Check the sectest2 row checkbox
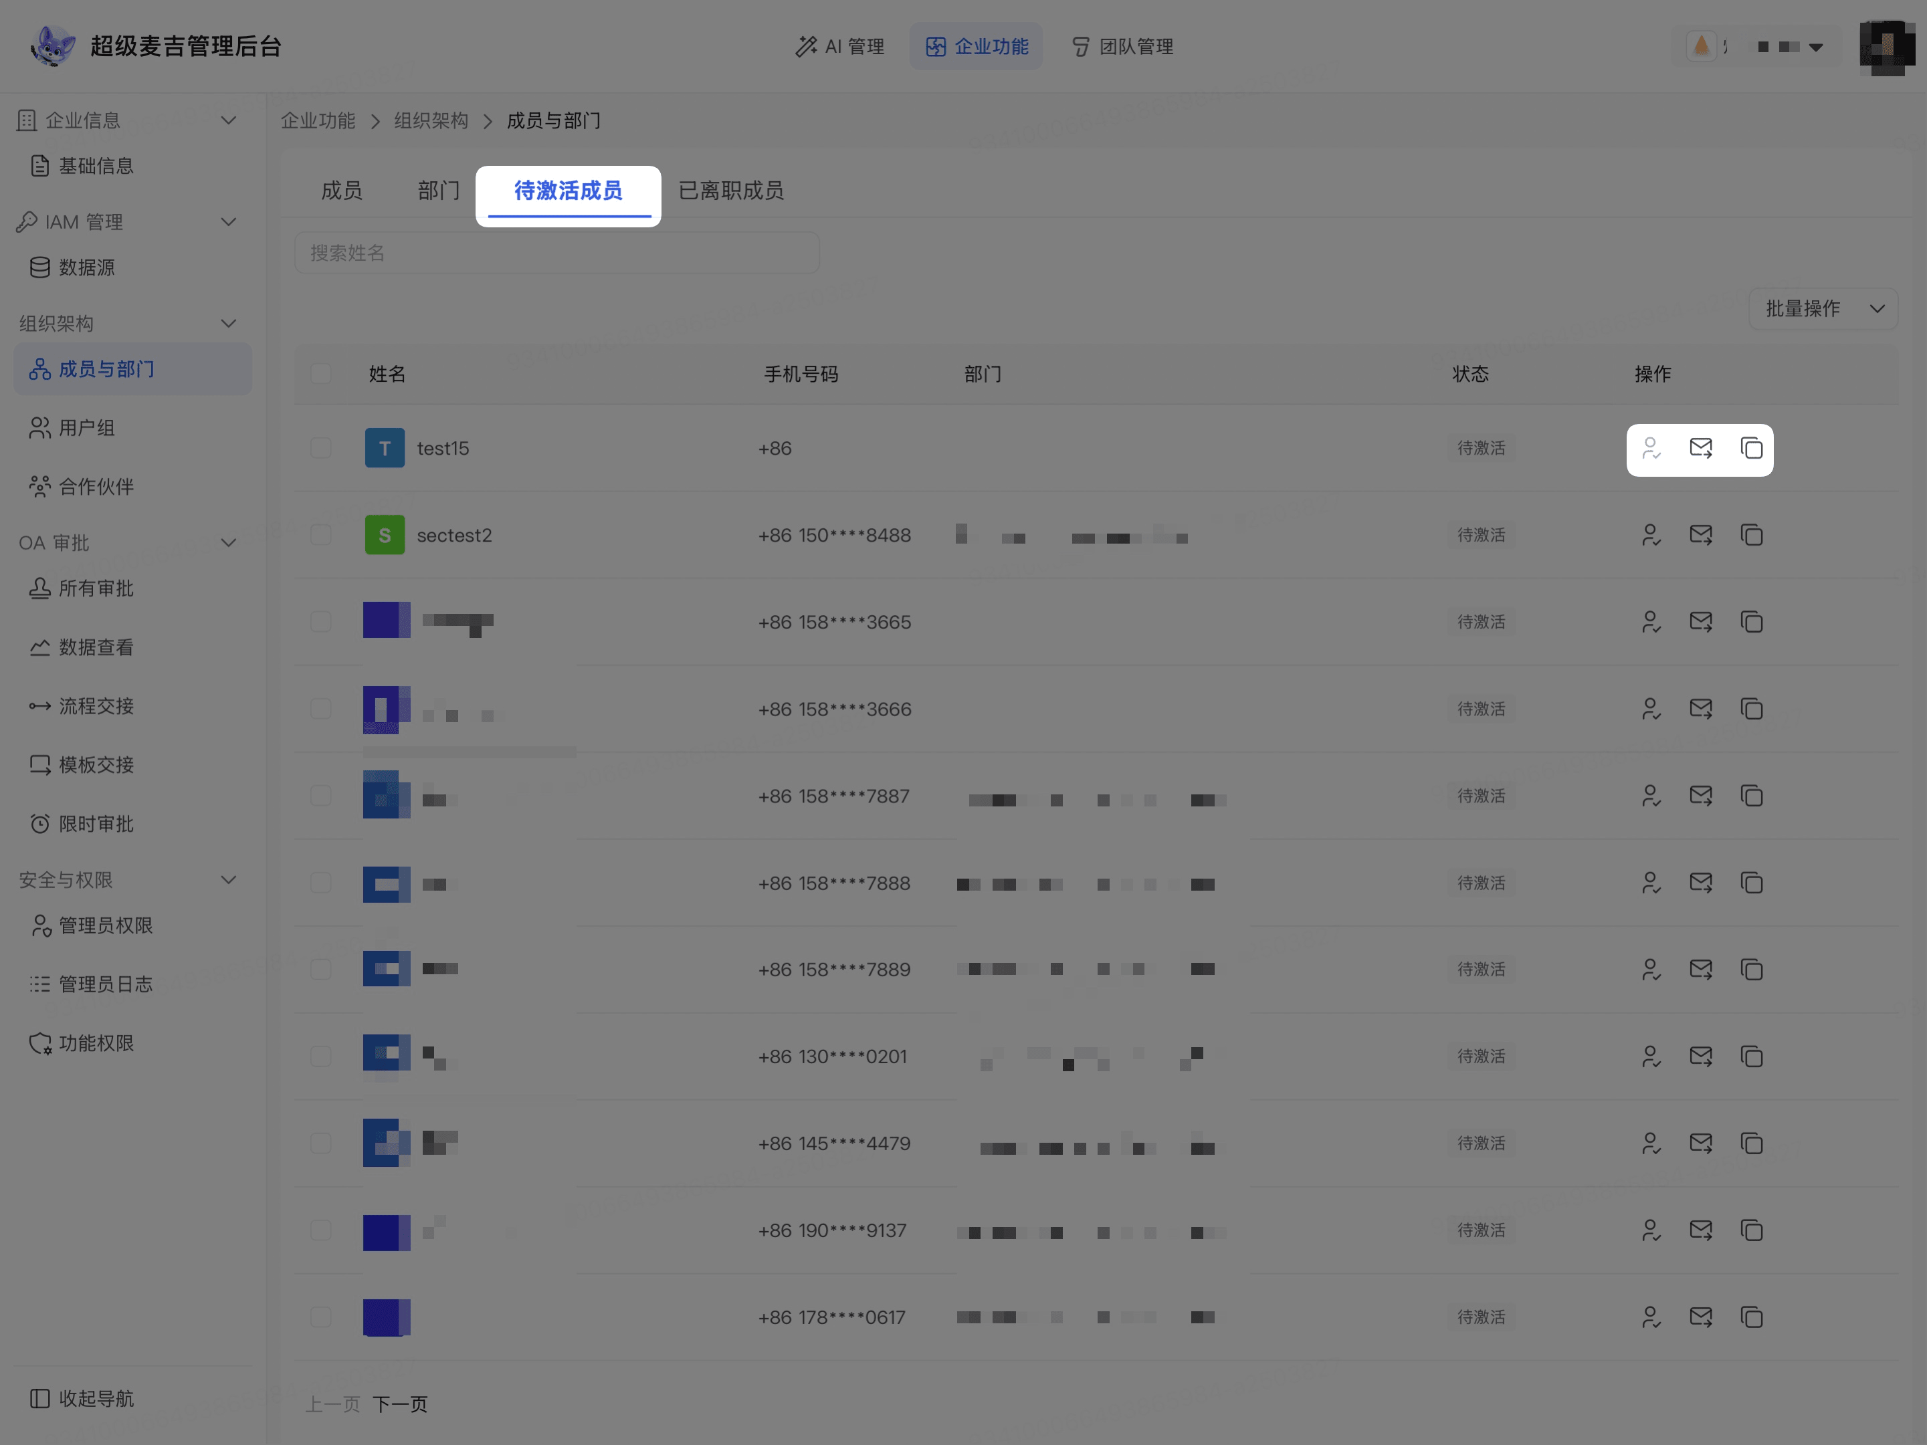This screenshot has height=1445, width=1927. point(320,535)
